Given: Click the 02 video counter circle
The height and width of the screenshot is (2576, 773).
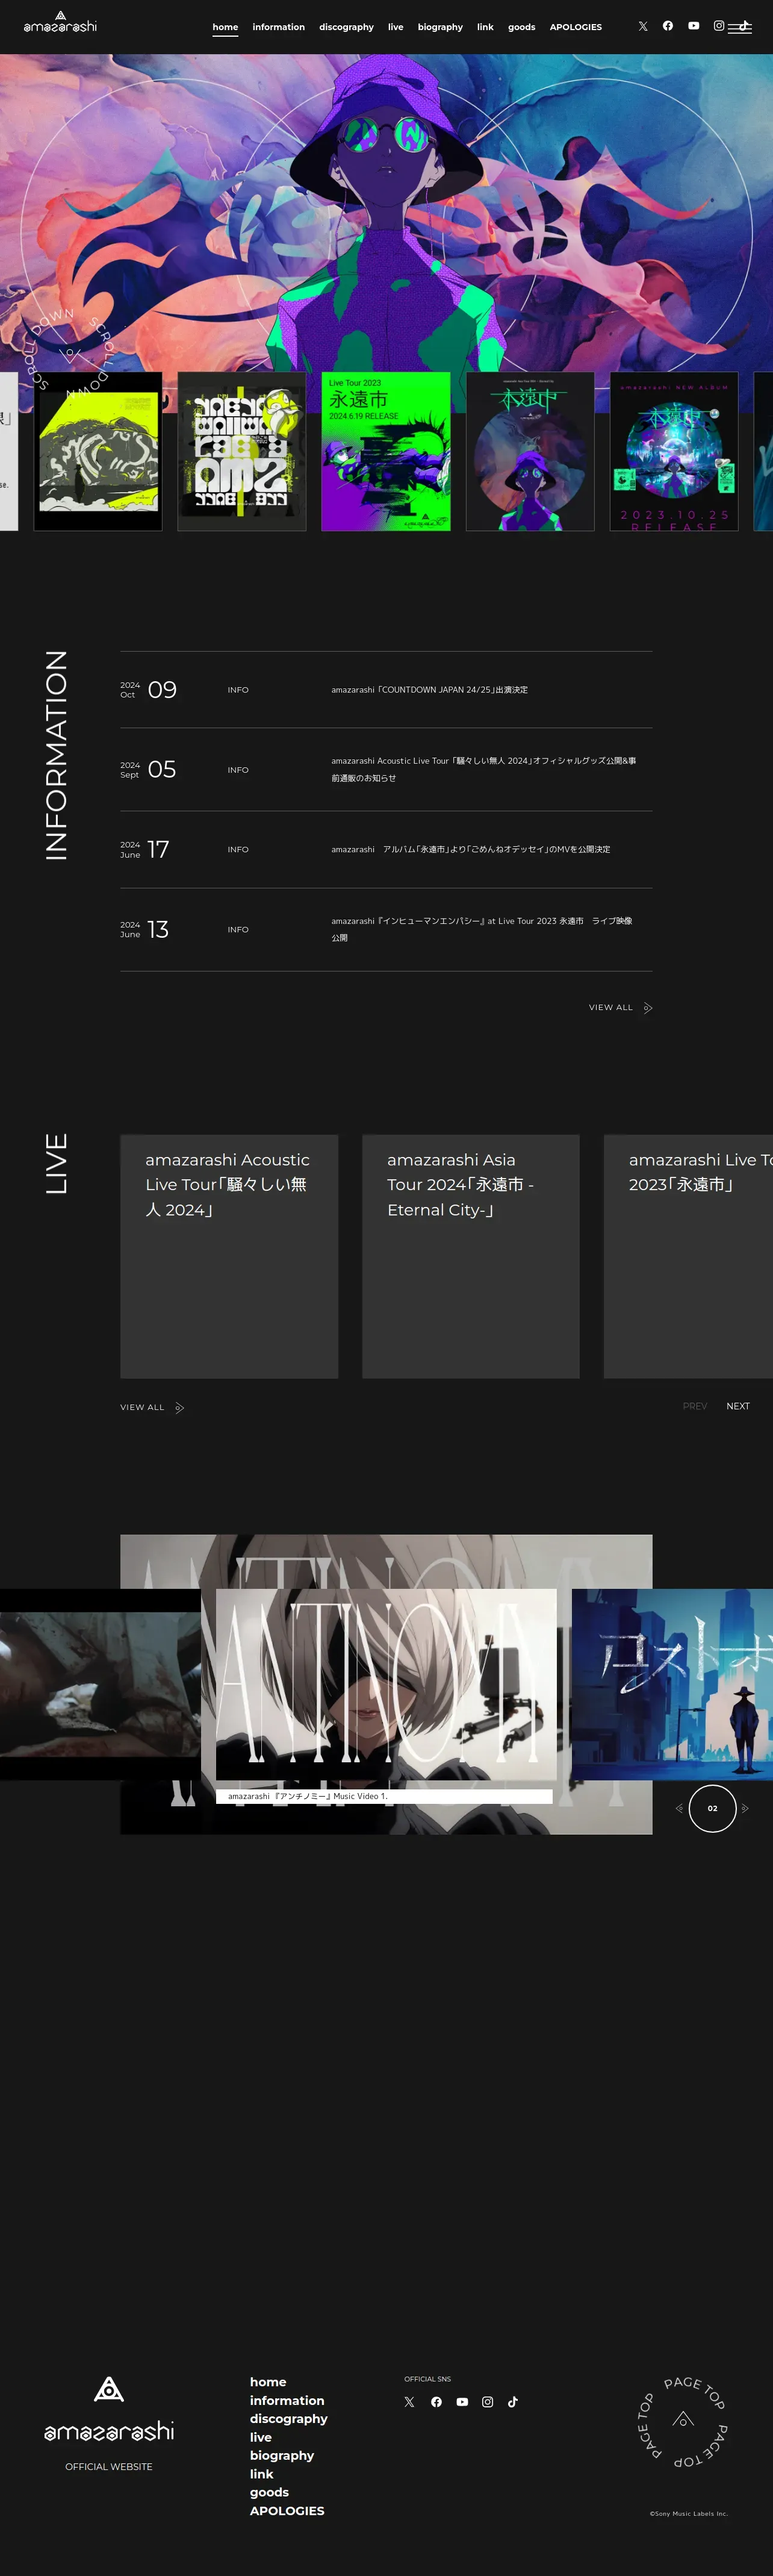Looking at the screenshot, I should tap(712, 1808).
